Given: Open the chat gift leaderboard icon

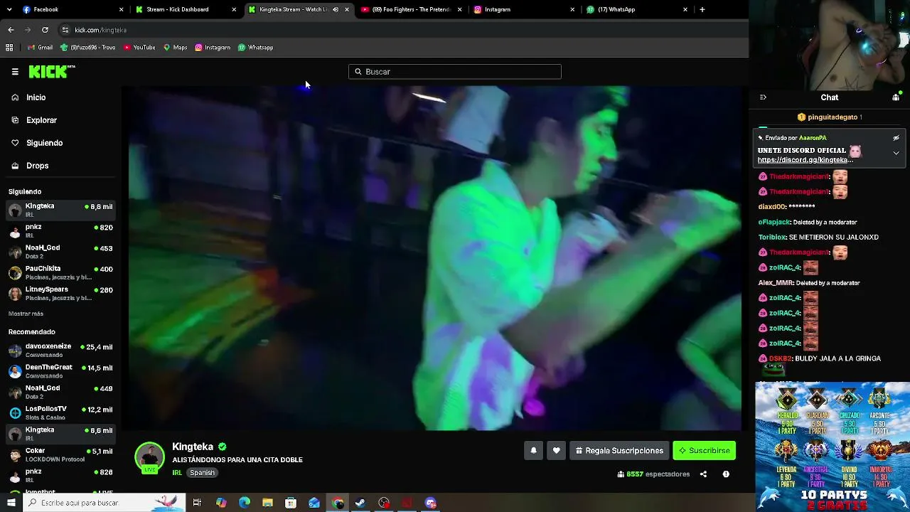Looking at the screenshot, I should [896, 97].
